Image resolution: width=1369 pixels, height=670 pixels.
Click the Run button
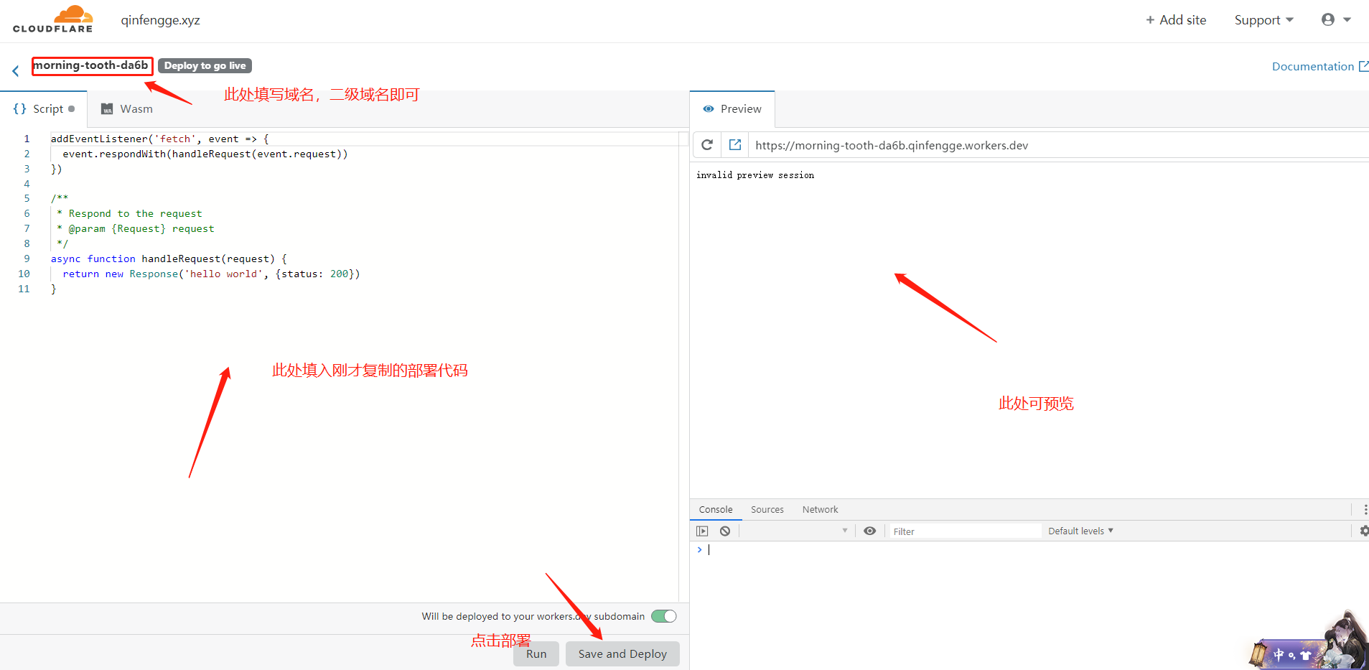tap(536, 653)
